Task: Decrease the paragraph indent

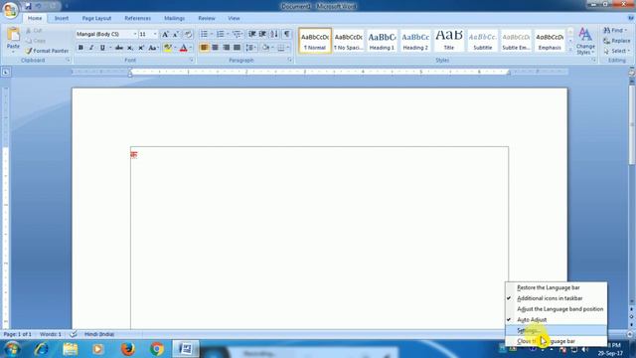Action: coord(251,34)
